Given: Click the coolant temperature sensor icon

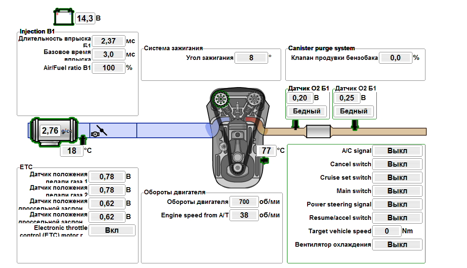Looking at the screenshot, I should click(x=264, y=160).
